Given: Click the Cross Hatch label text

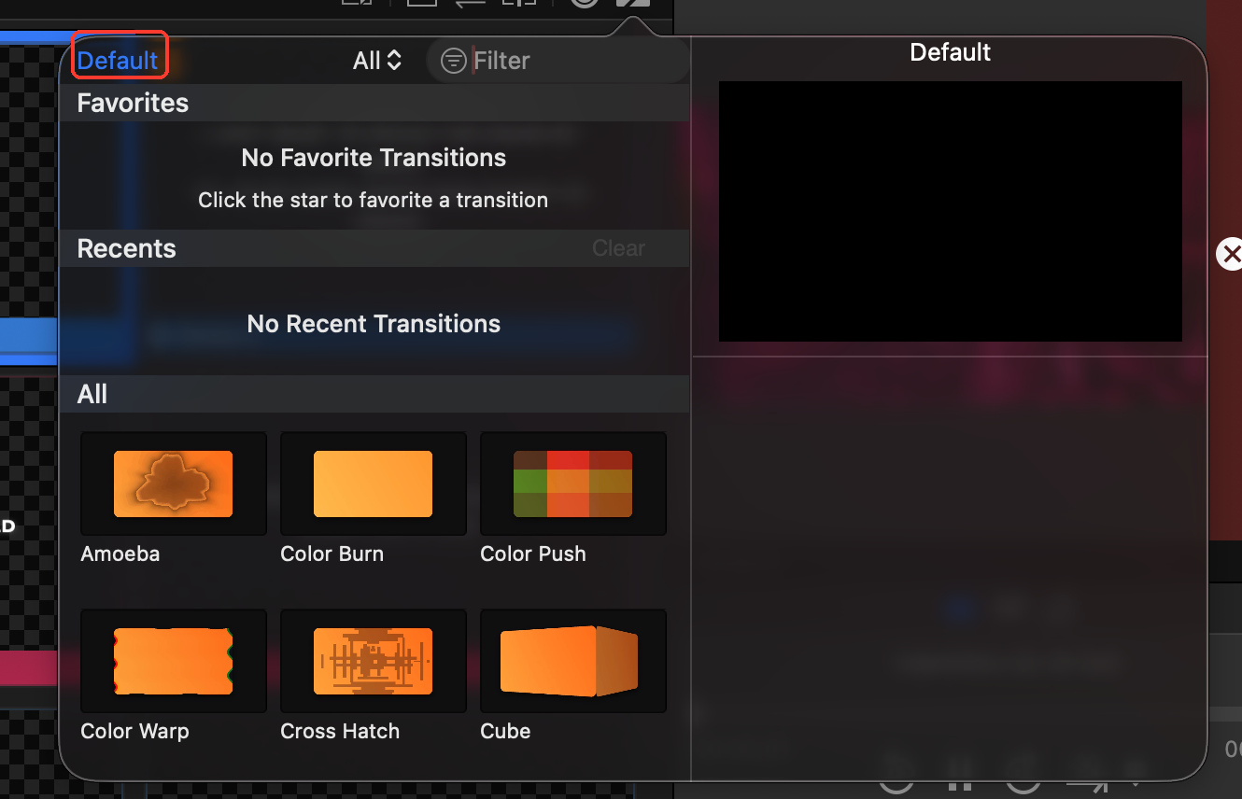Looking at the screenshot, I should pyautogui.click(x=340, y=731).
